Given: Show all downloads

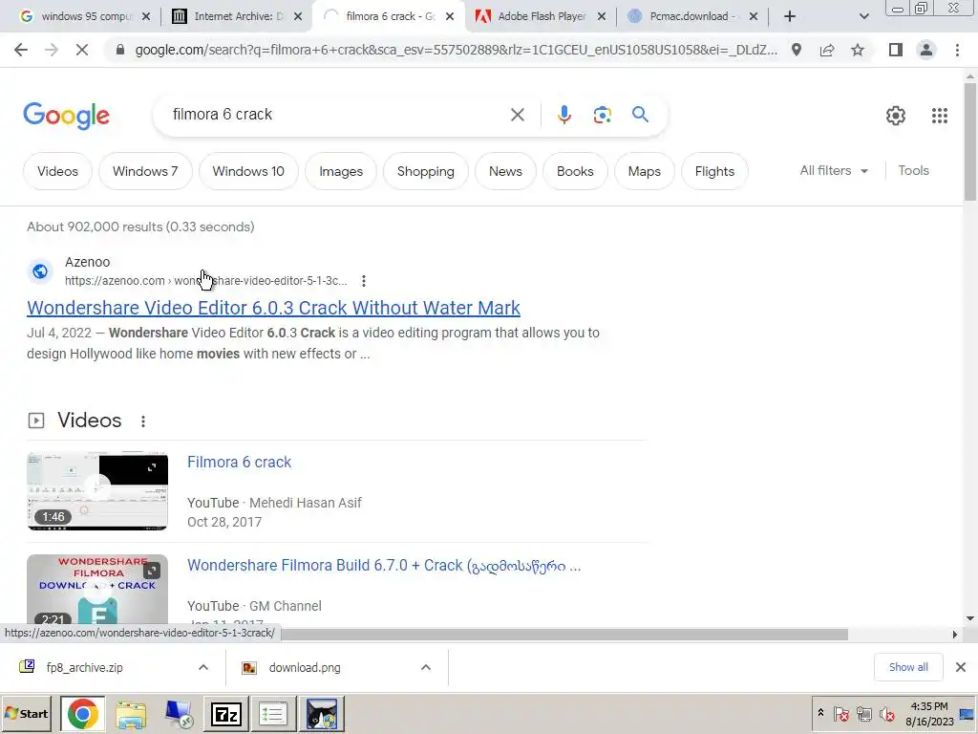Looking at the screenshot, I should (x=908, y=668).
